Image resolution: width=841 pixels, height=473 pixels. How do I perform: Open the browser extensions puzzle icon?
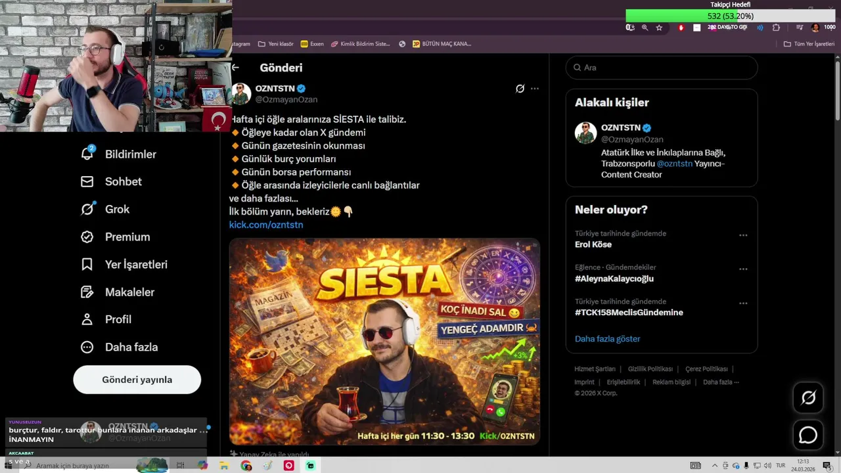coord(776,28)
